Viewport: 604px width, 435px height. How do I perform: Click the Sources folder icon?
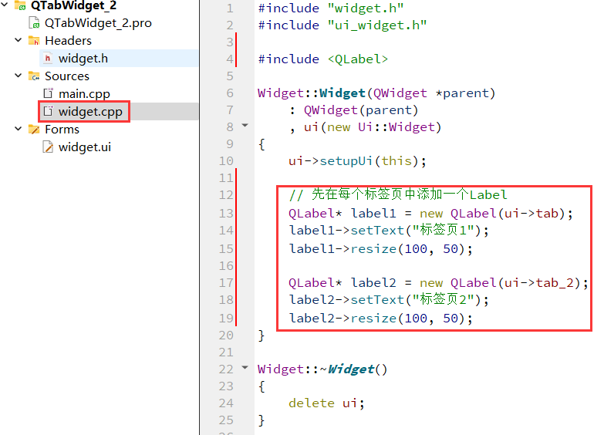pyautogui.click(x=34, y=76)
